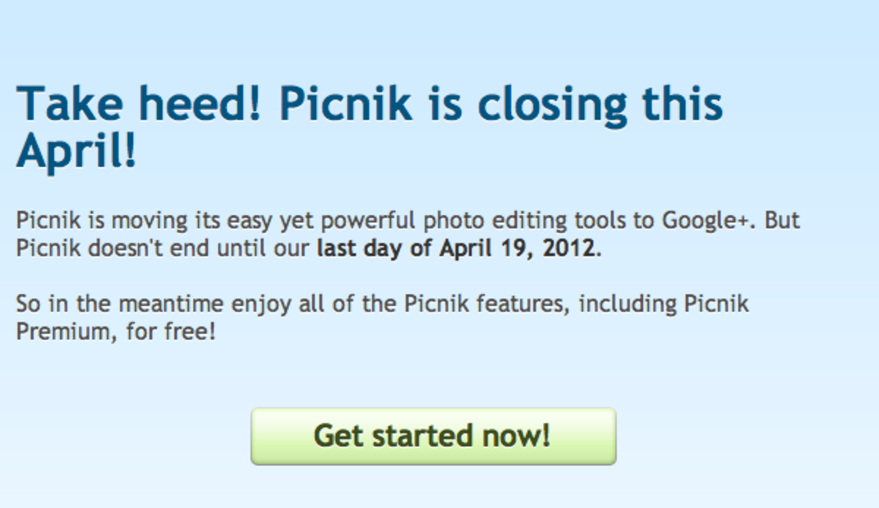Click "April!" on the headline's second line

[x=77, y=150]
